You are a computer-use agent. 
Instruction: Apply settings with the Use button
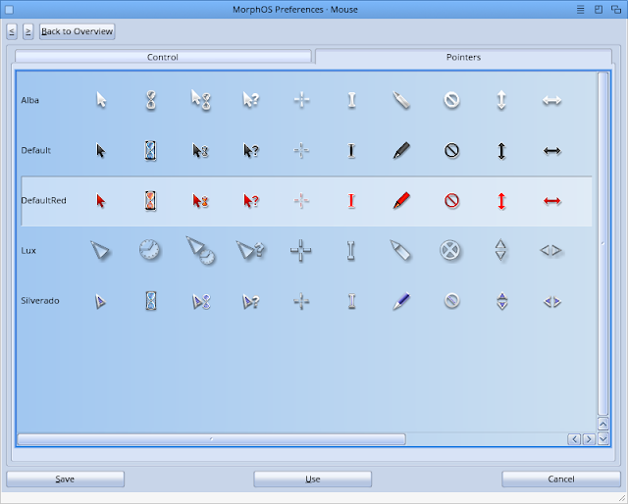pos(312,479)
